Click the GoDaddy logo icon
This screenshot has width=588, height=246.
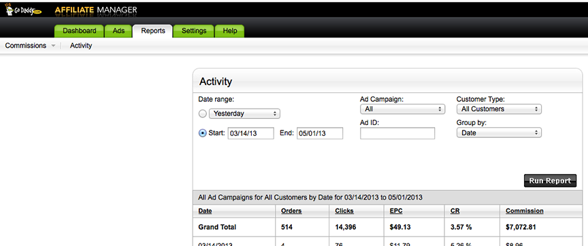[24, 10]
